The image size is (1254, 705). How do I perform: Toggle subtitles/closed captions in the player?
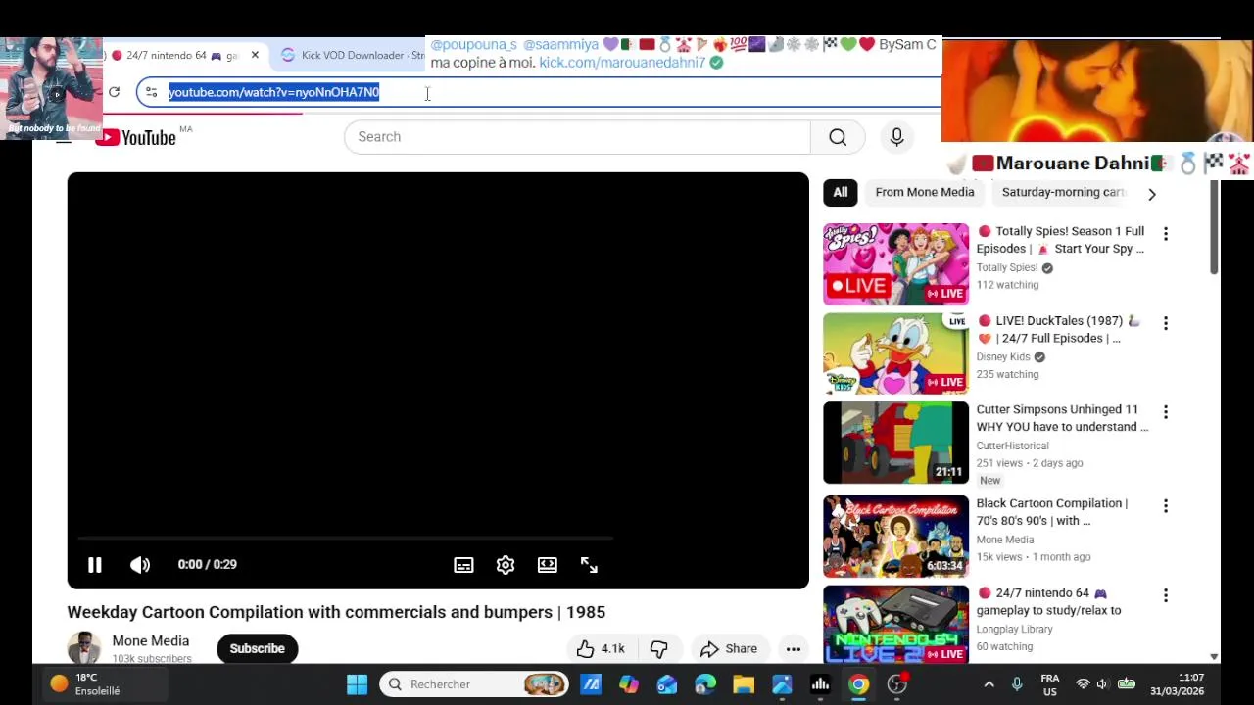(463, 565)
